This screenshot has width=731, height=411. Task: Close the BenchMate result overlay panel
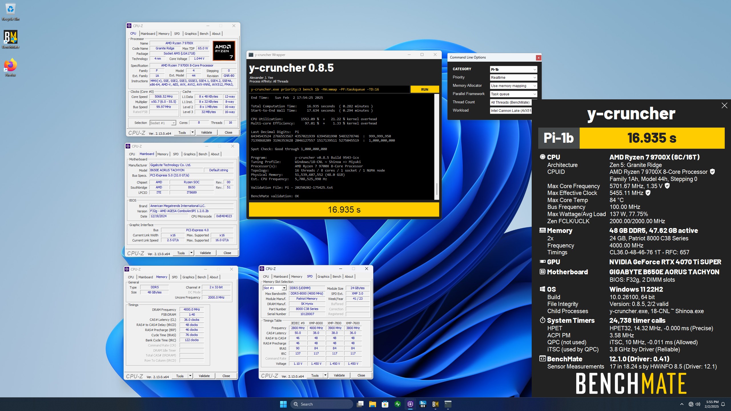[x=724, y=106]
